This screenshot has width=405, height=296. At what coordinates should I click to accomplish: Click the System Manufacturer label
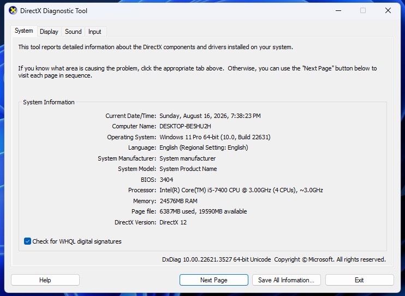click(127, 158)
